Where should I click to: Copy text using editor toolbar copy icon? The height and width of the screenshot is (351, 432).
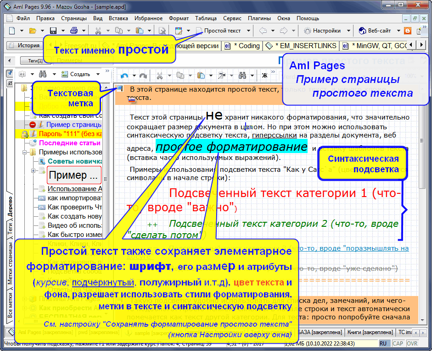coord(180,76)
